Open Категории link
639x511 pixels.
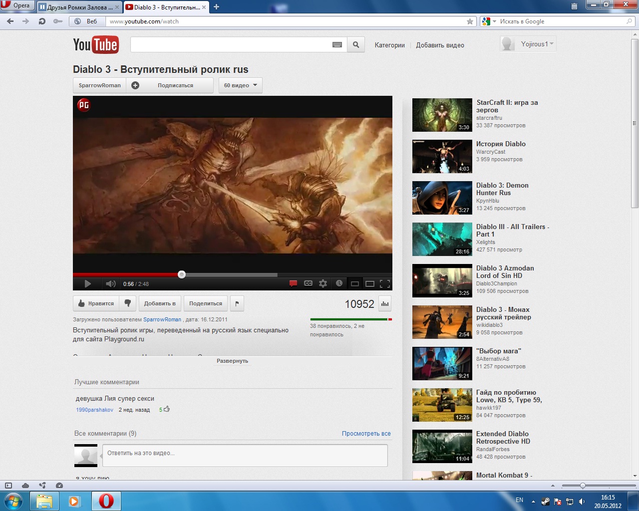(390, 45)
